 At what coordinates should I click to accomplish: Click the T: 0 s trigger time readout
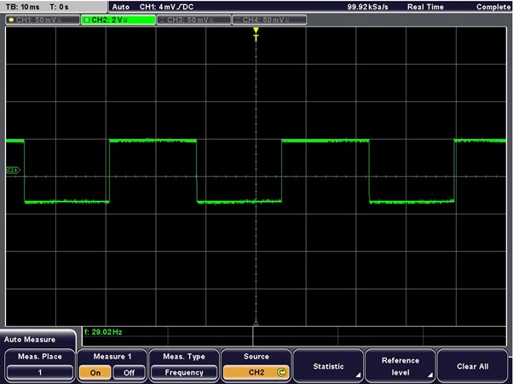[x=59, y=7]
